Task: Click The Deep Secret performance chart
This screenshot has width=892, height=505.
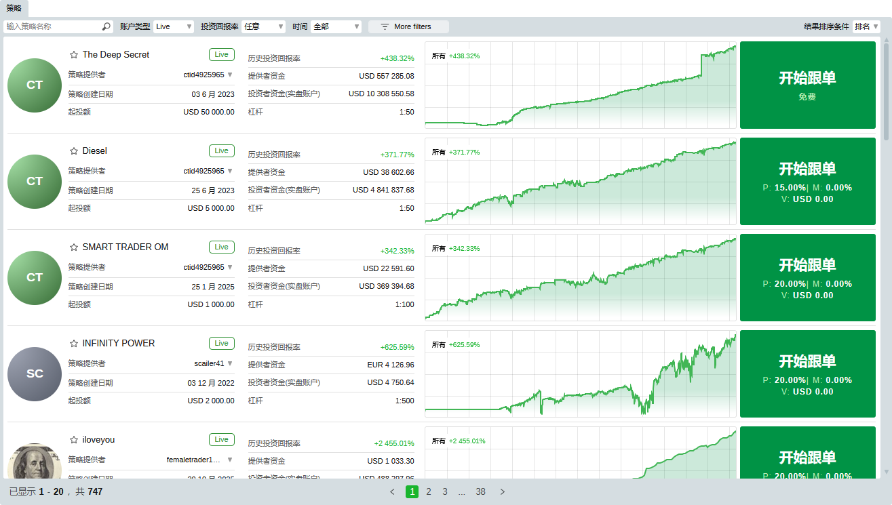Action: (581, 85)
